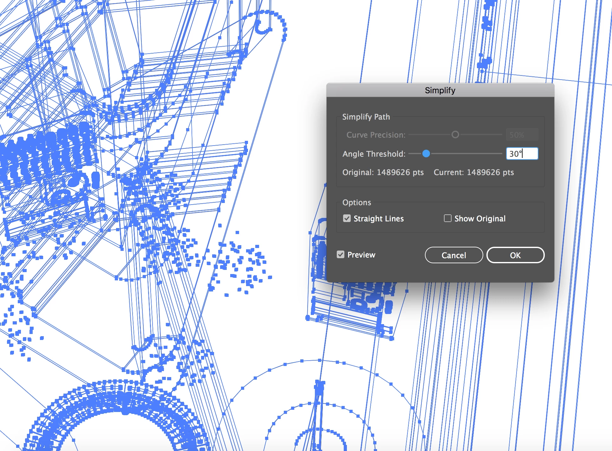Click the Curve Precision label
Screen dimensions: 612x451
pyautogui.click(x=375, y=135)
